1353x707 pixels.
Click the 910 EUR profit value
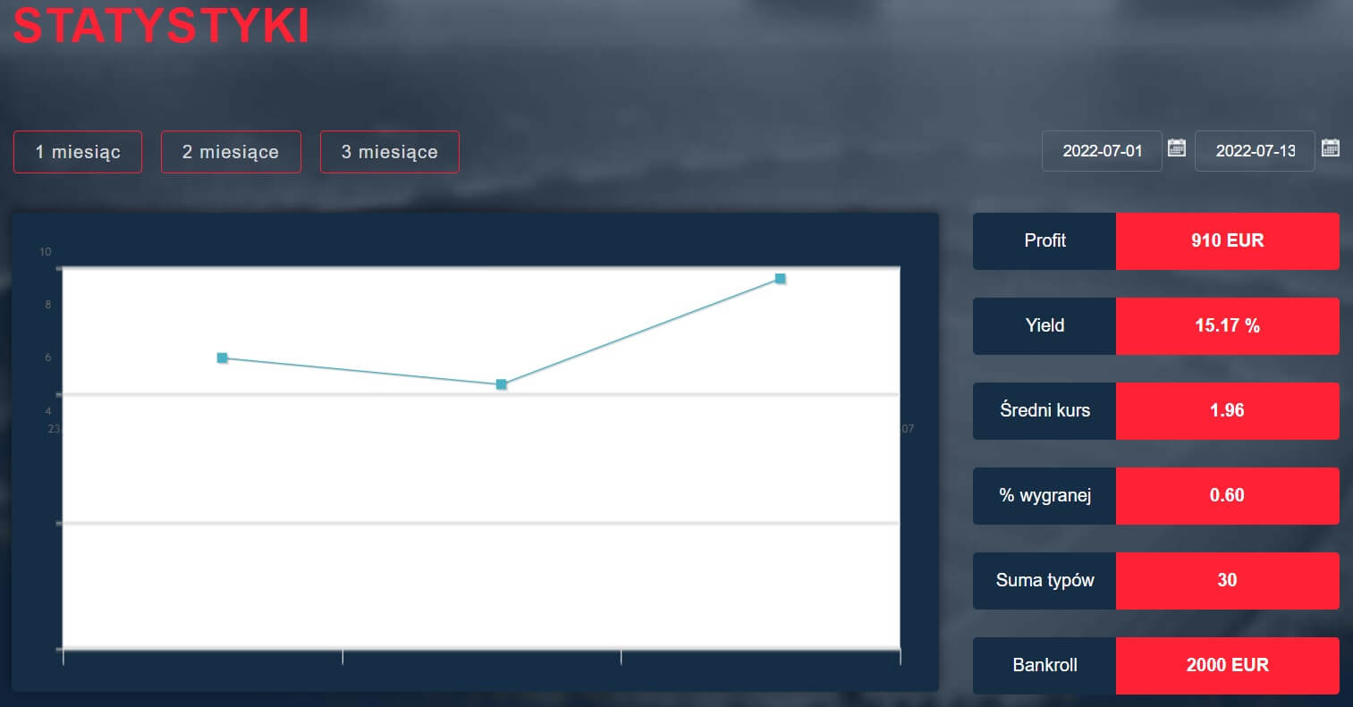tap(1227, 240)
